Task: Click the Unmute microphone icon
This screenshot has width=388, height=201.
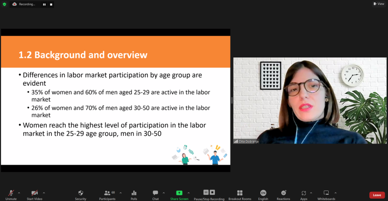Action: pos(11,193)
